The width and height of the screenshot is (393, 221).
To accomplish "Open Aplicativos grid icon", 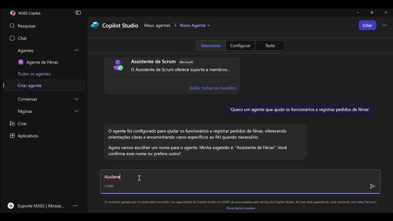I will (12, 136).
